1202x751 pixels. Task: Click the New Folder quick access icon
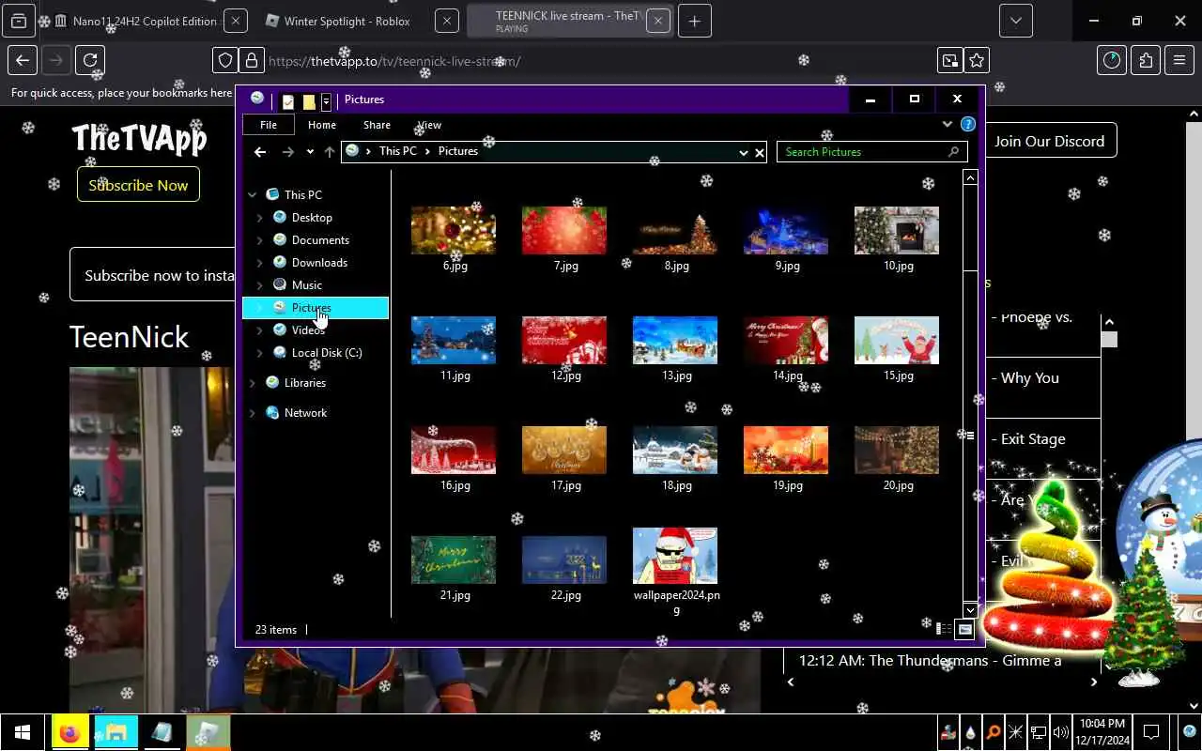(x=308, y=101)
